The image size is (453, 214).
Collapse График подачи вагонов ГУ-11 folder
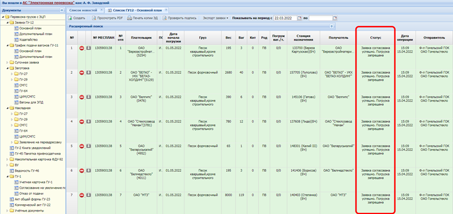pos(8,45)
